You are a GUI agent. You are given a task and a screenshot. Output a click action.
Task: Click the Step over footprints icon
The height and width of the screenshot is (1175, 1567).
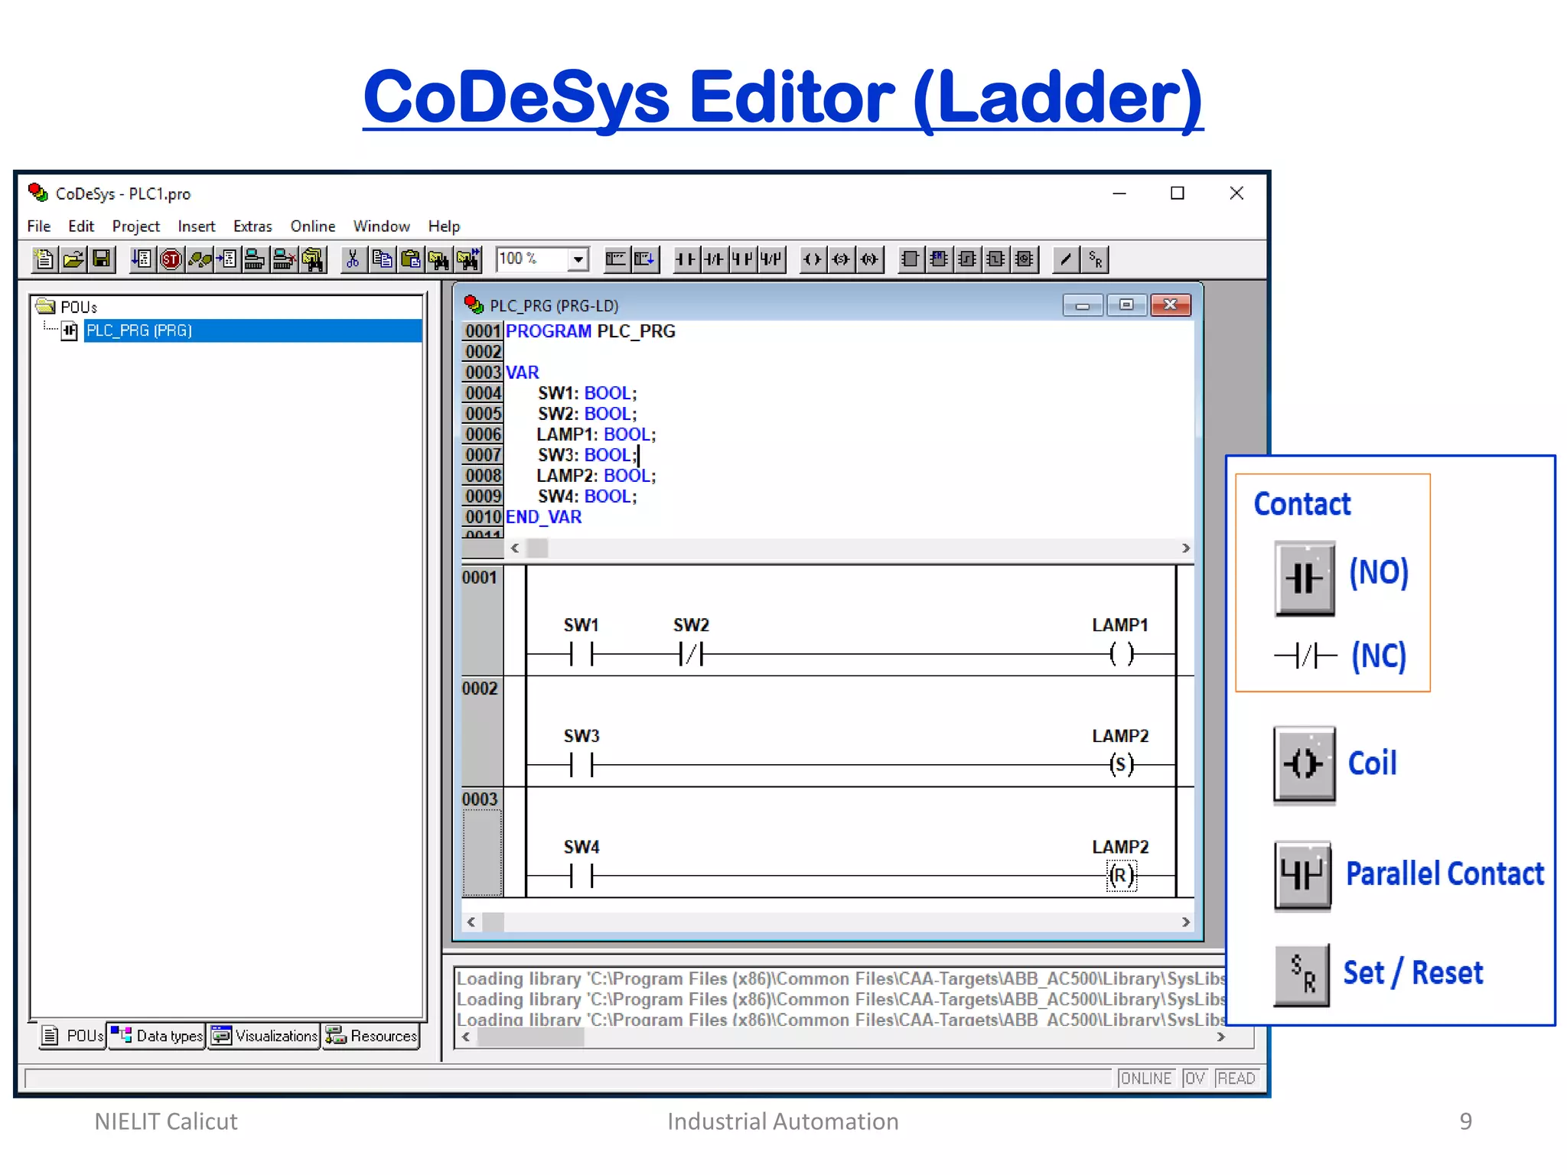199,259
